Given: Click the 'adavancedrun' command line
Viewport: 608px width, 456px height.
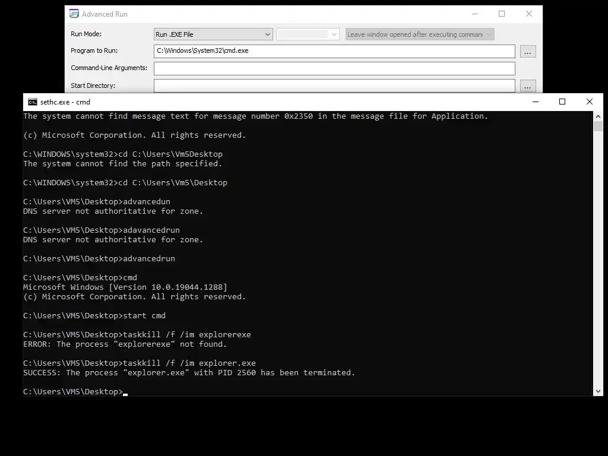Looking at the screenshot, I should tap(102, 230).
